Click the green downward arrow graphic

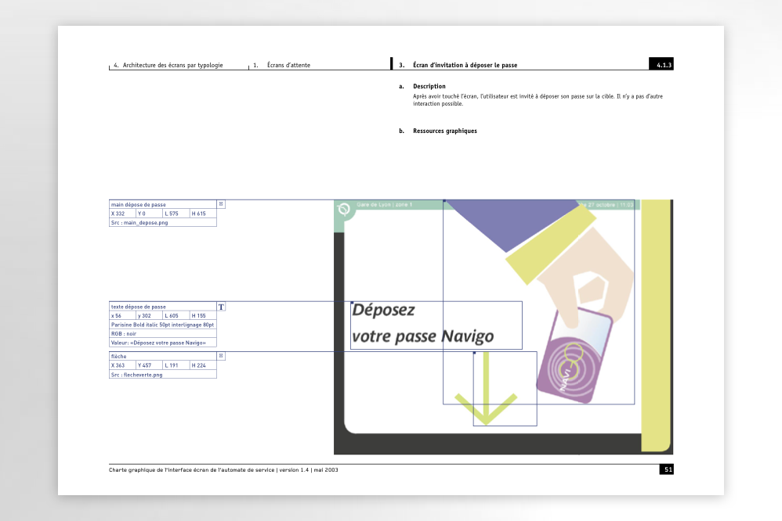point(486,389)
